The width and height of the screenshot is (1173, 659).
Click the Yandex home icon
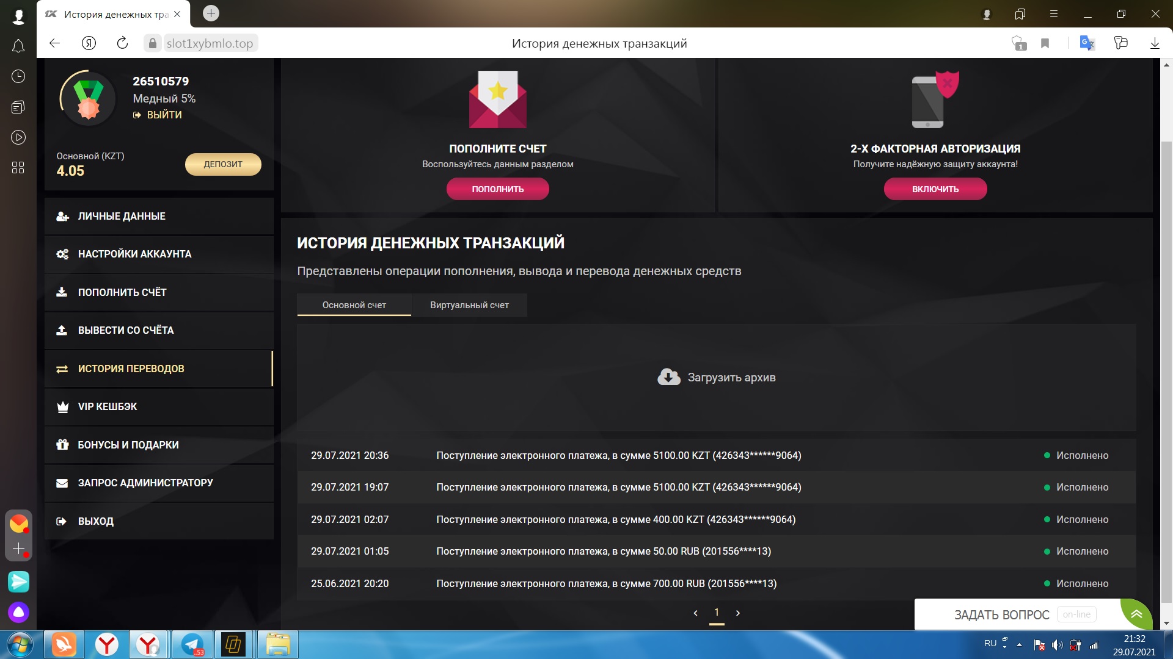tap(89, 43)
